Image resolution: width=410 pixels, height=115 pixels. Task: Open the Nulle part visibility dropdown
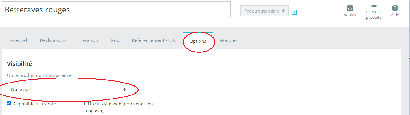click(68, 90)
